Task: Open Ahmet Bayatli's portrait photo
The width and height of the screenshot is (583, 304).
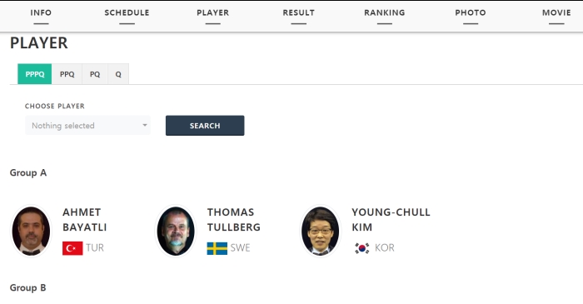Action: [31, 231]
